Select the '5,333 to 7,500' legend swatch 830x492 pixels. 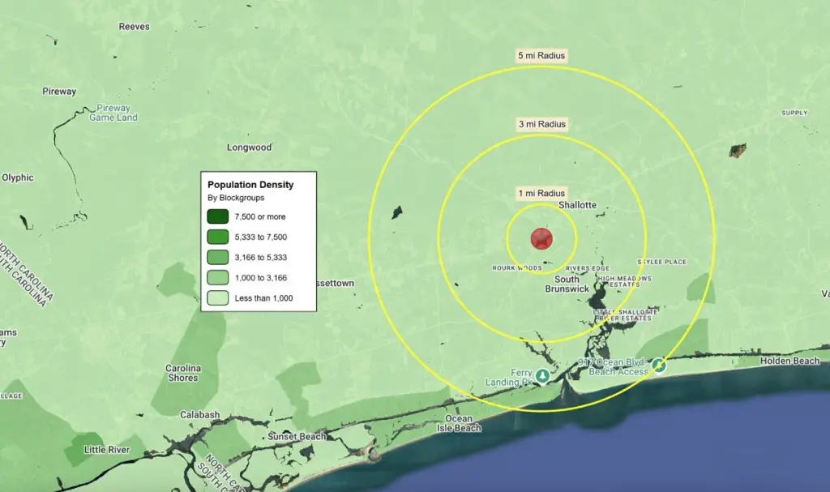[x=217, y=237]
